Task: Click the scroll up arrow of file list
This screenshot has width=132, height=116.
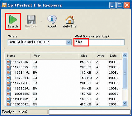Action: pos(125,56)
